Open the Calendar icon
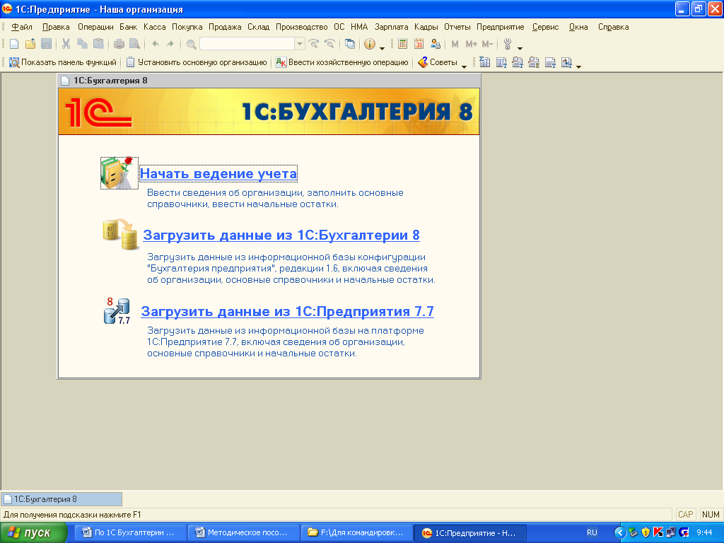724x543 pixels. pos(419,44)
